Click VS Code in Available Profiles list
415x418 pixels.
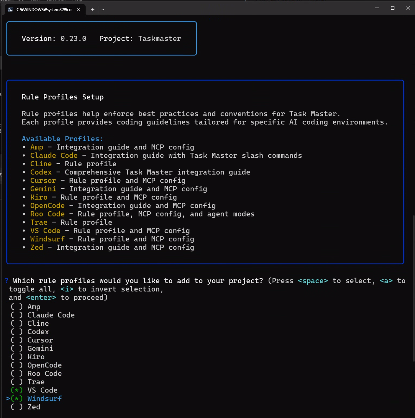click(45, 231)
